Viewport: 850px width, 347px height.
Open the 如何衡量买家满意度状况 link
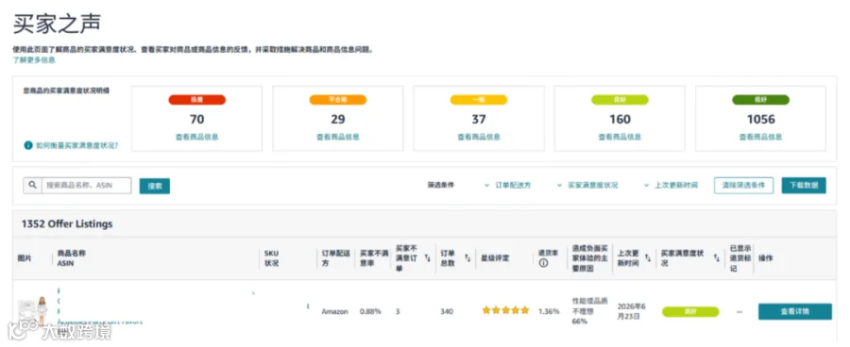[x=77, y=145]
